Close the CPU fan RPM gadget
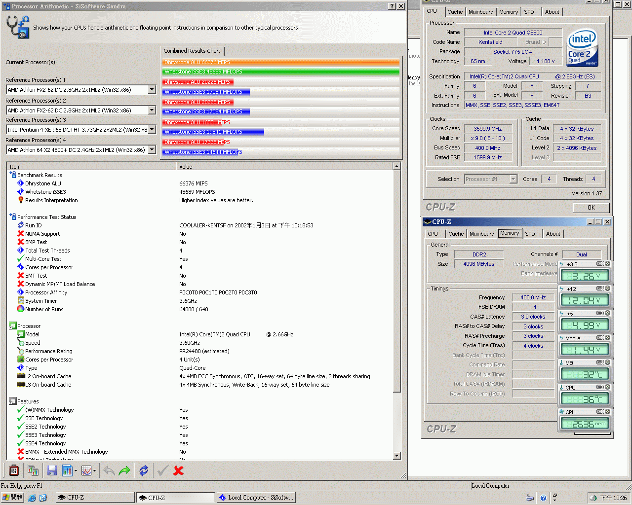Screen dimensions: 632x505 click(608, 412)
